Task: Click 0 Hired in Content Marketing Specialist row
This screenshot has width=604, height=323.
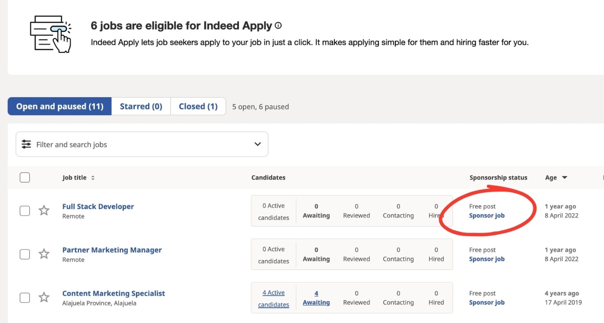Action: coord(436,298)
